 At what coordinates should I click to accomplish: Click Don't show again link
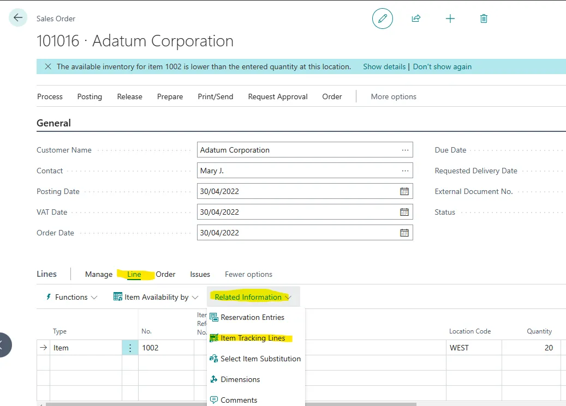[x=442, y=66]
